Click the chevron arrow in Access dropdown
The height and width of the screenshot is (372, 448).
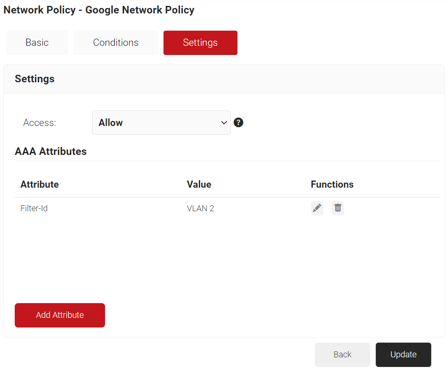[224, 123]
